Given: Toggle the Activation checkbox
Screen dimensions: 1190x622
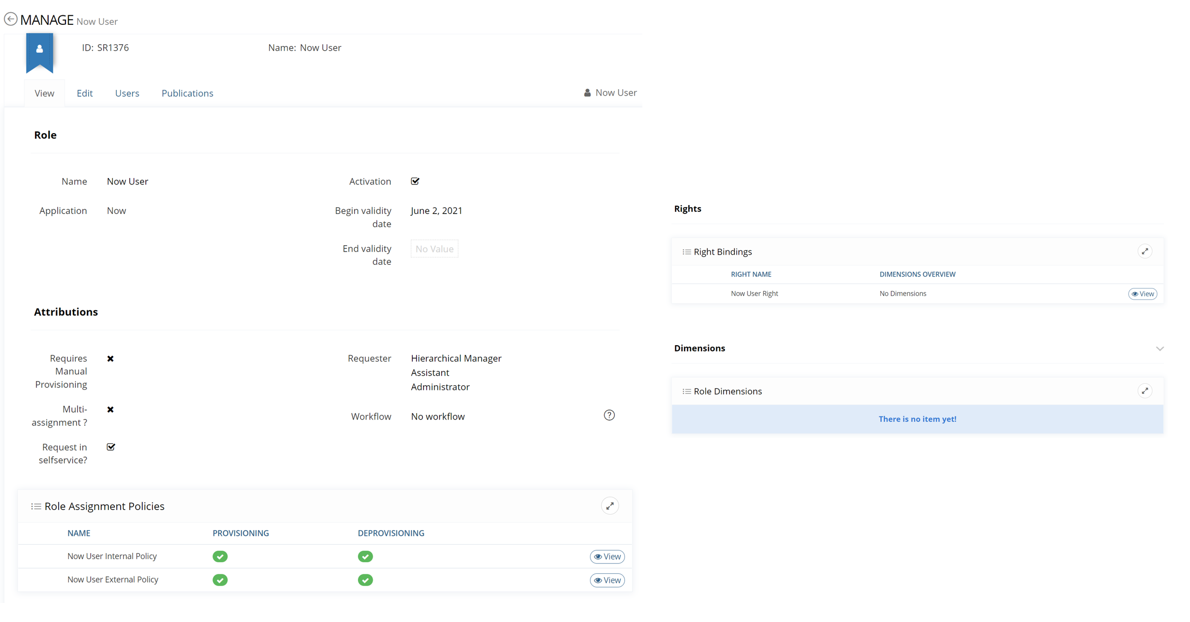Looking at the screenshot, I should (415, 181).
